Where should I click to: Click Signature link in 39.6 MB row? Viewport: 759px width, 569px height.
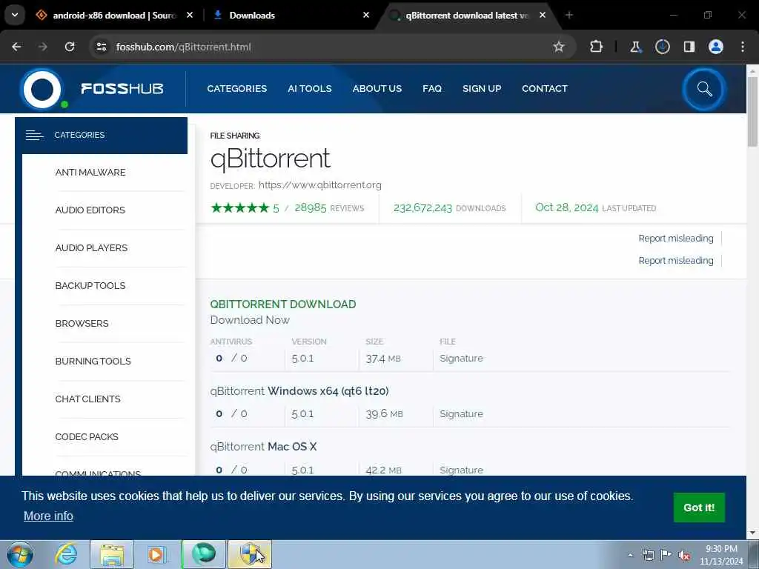[x=461, y=414]
